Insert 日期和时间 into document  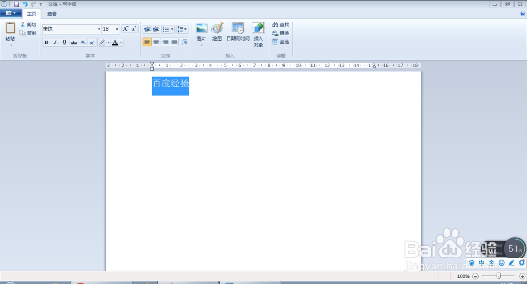pyautogui.click(x=238, y=32)
